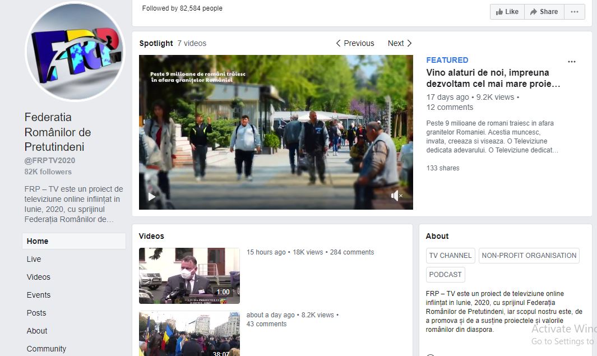This screenshot has height=356, width=597.
Task: Open the Posts tab in the sidebar
Action: click(x=36, y=313)
